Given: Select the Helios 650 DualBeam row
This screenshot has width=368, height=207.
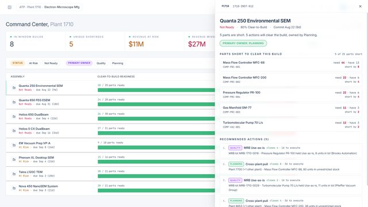Looking at the screenshot, I should [x=110, y=116].
